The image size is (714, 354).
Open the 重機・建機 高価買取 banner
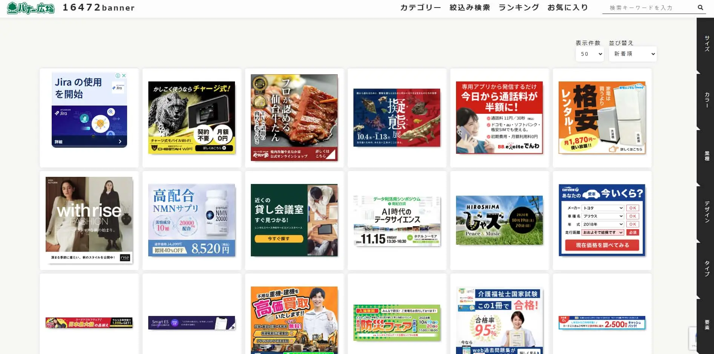click(x=294, y=320)
